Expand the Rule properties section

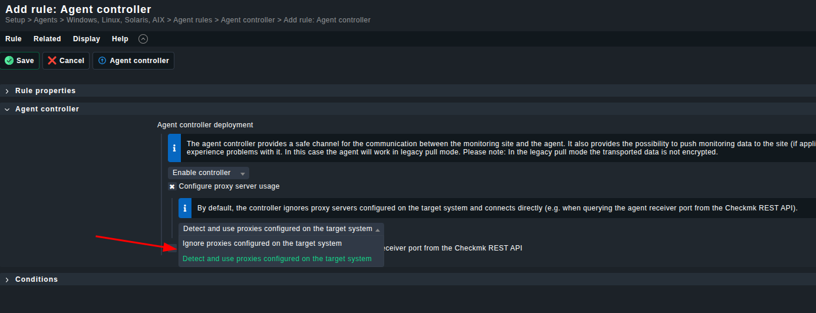click(7, 91)
